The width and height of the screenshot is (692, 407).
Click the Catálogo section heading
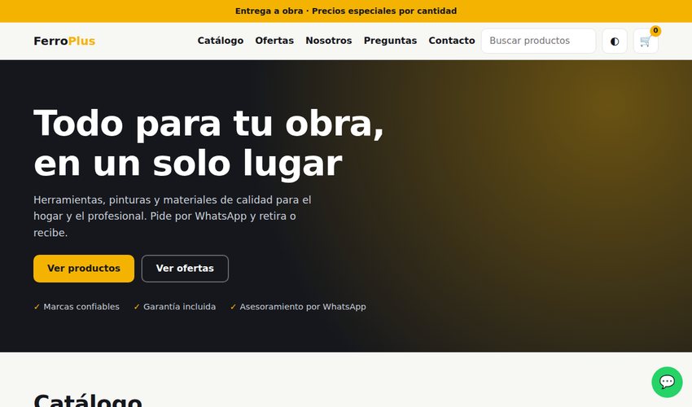88,400
